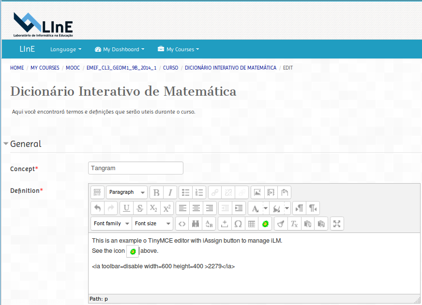Open the Paragraph format dropdown
The image size is (422, 305).
tap(127, 192)
